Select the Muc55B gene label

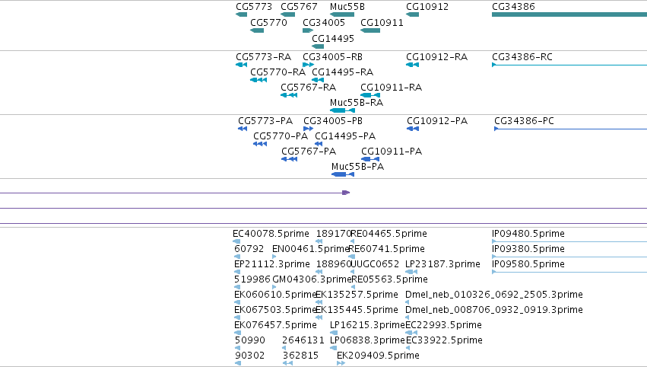[x=347, y=7]
